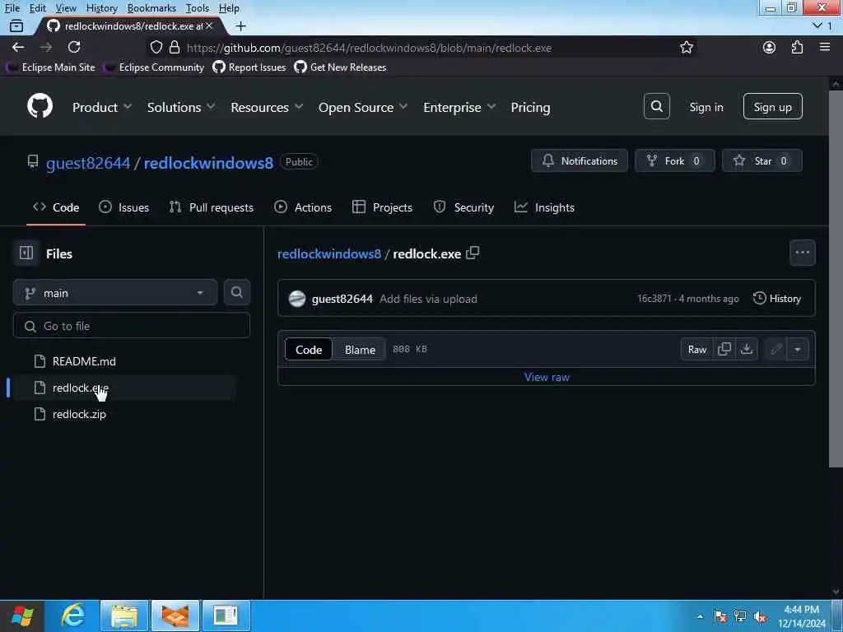Expand the Open Source dropdown
The width and height of the screenshot is (843, 632).
363,107
